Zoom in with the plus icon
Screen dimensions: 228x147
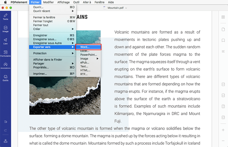(x=223, y=130)
